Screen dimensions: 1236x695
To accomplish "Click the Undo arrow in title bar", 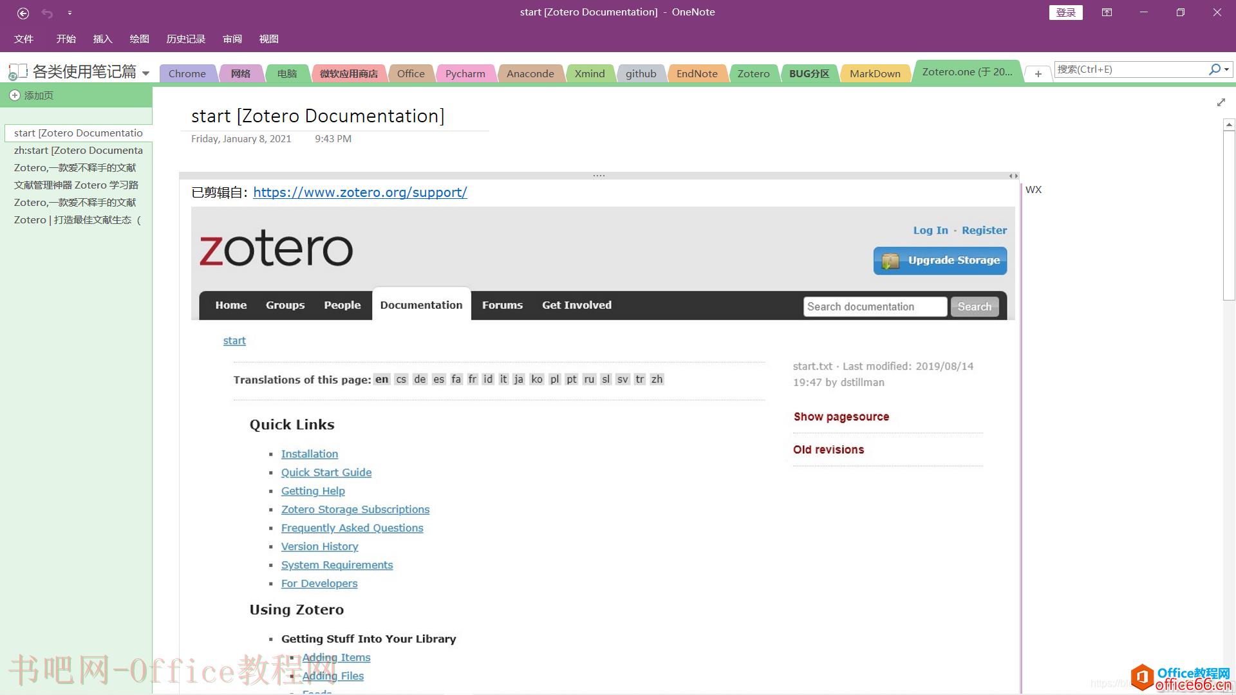I will coord(47,13).
